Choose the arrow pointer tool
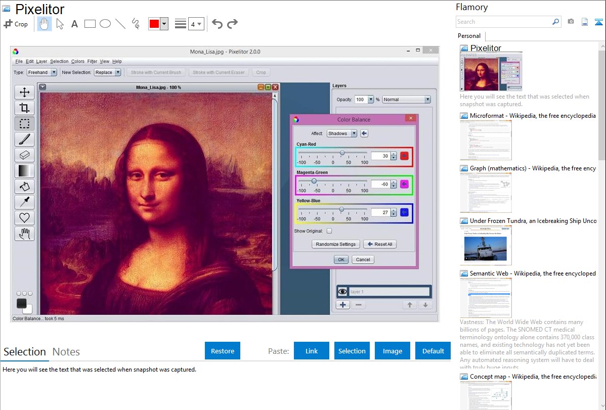 60,24
